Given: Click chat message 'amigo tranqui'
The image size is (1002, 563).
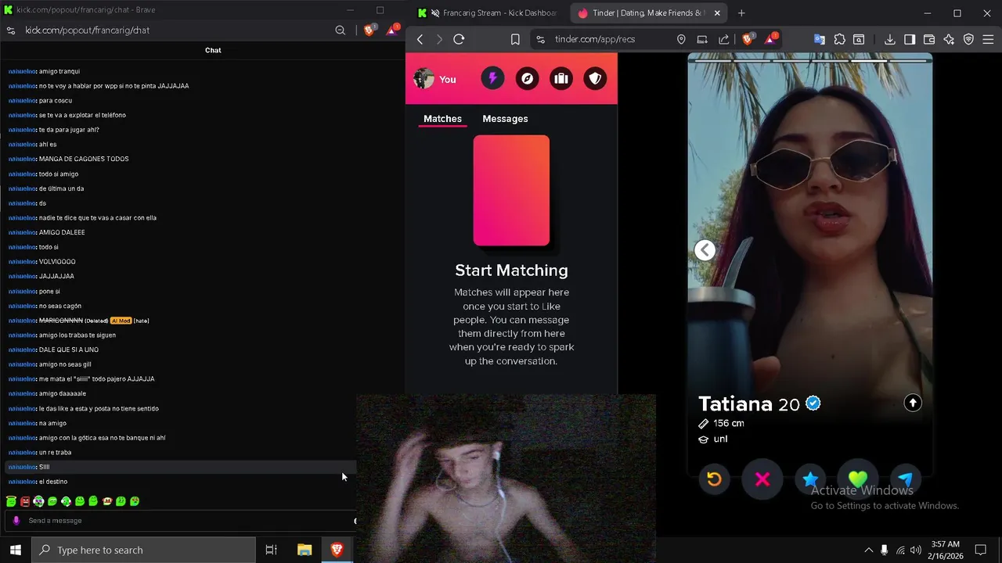Looking at the screenshot, I should click(x=59, y=71).
